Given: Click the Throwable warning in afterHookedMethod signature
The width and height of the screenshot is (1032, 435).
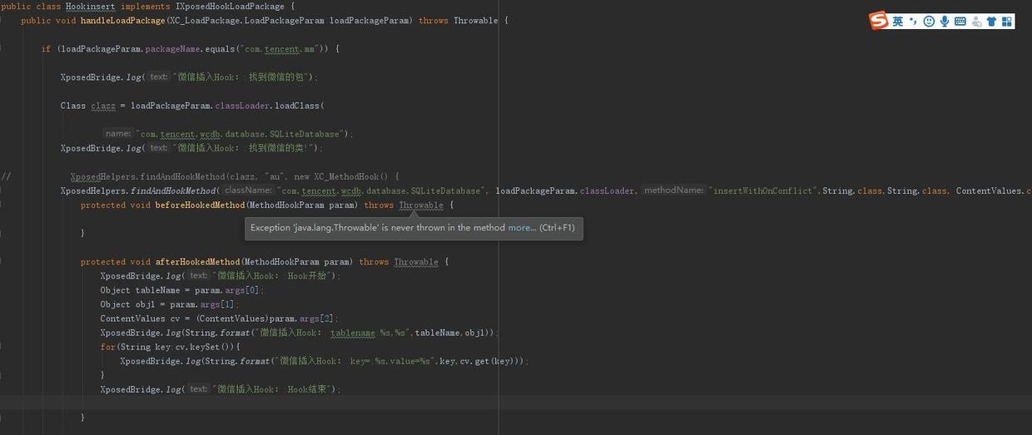Looking at the screenshot, I should (415, 262).
